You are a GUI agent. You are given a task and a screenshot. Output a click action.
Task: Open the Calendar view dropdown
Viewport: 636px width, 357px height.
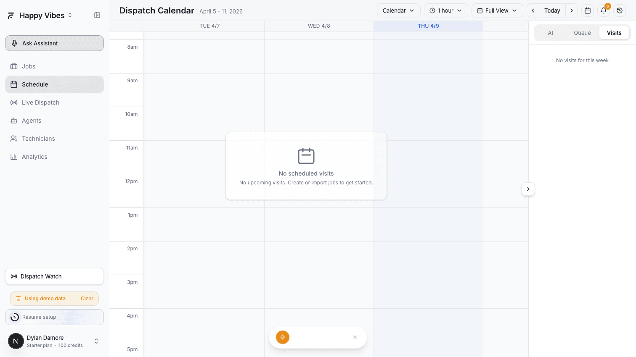point(398,10)
